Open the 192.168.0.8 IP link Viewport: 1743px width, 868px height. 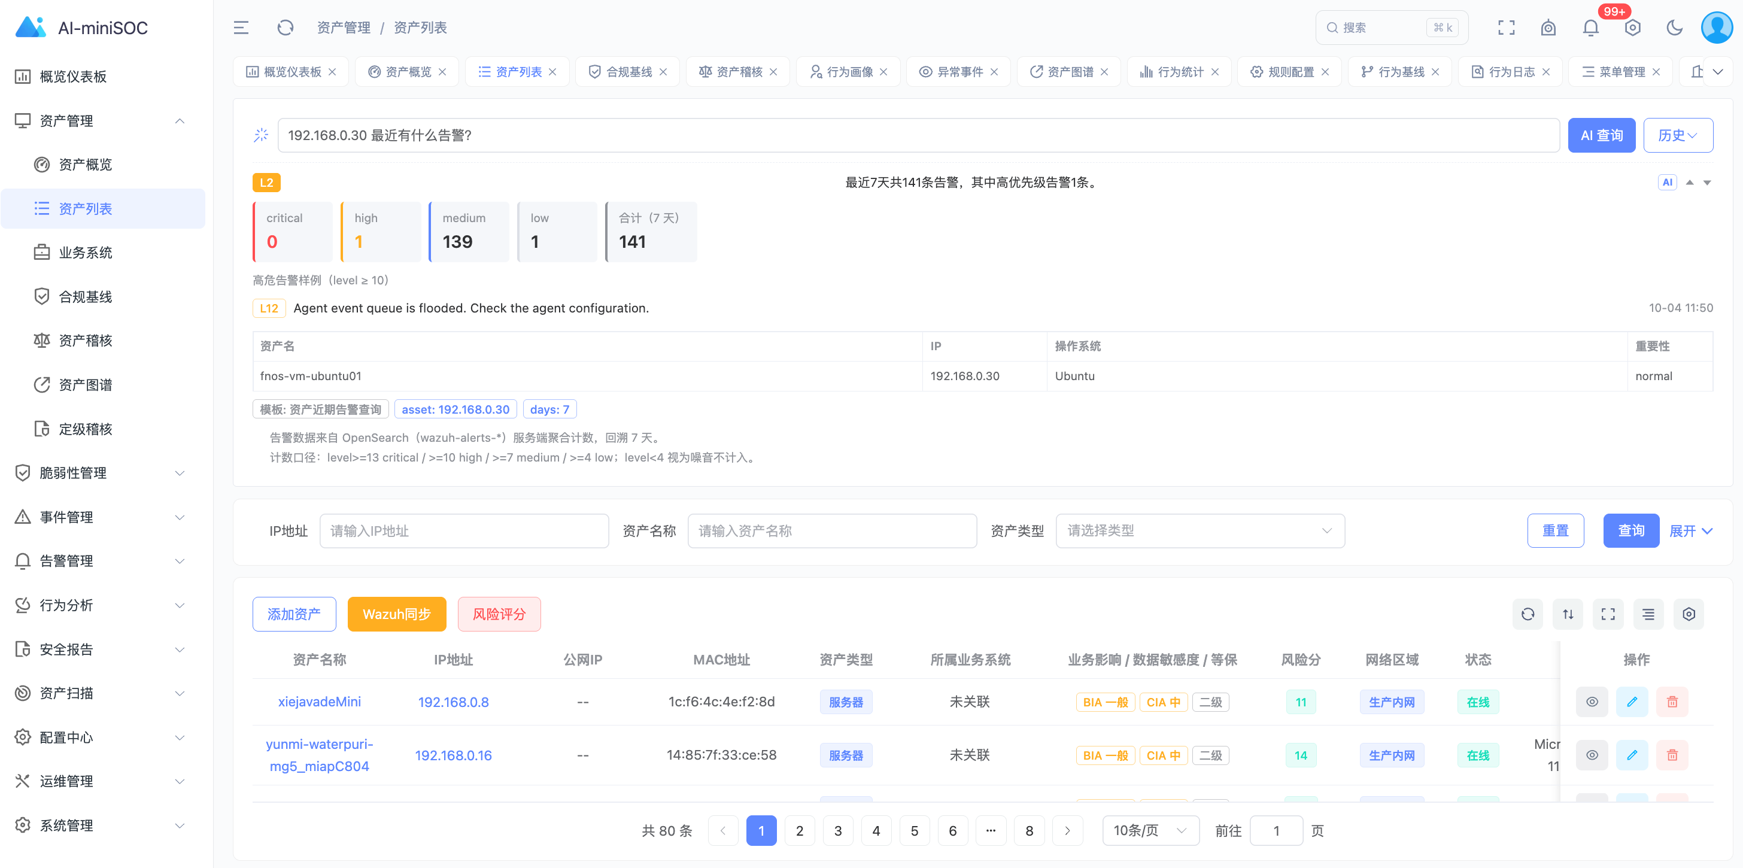(x=453, y=702)
